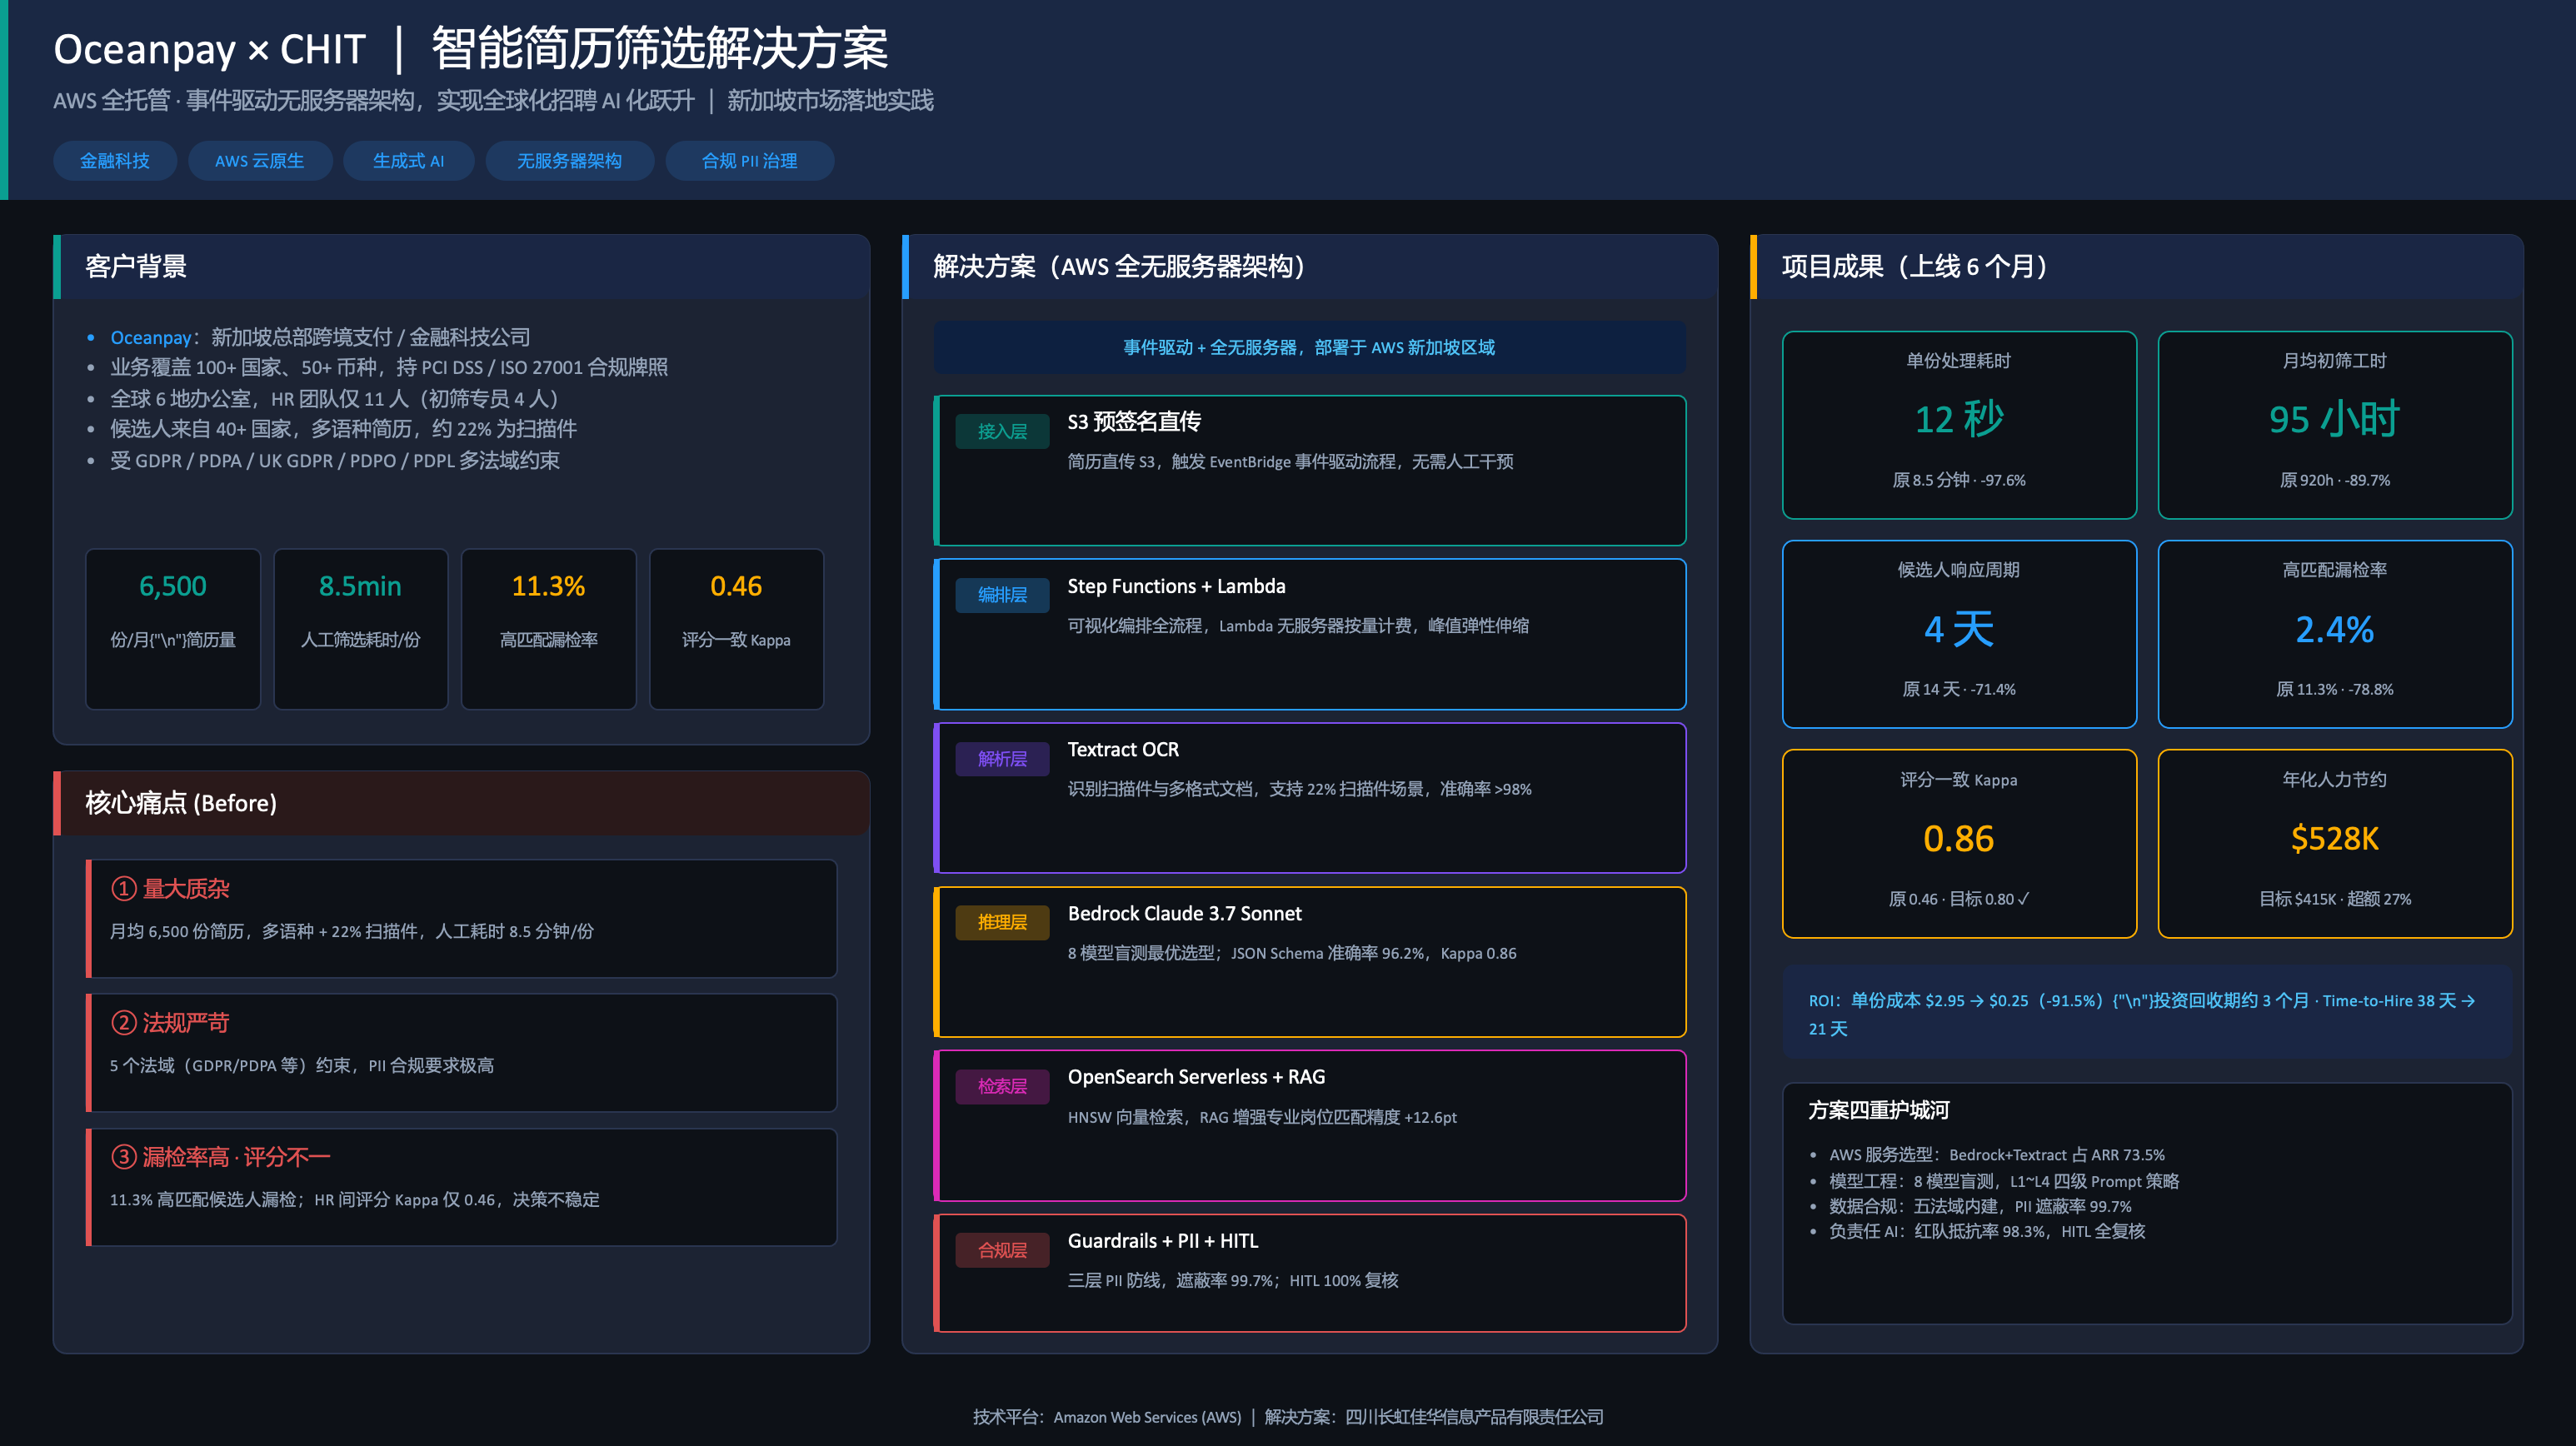Click the 事件驱动 + 全无服务器 banner

click(x=1310, y=348)
